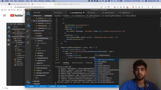Select the TERMINAL panel tab

pos(66,63)
